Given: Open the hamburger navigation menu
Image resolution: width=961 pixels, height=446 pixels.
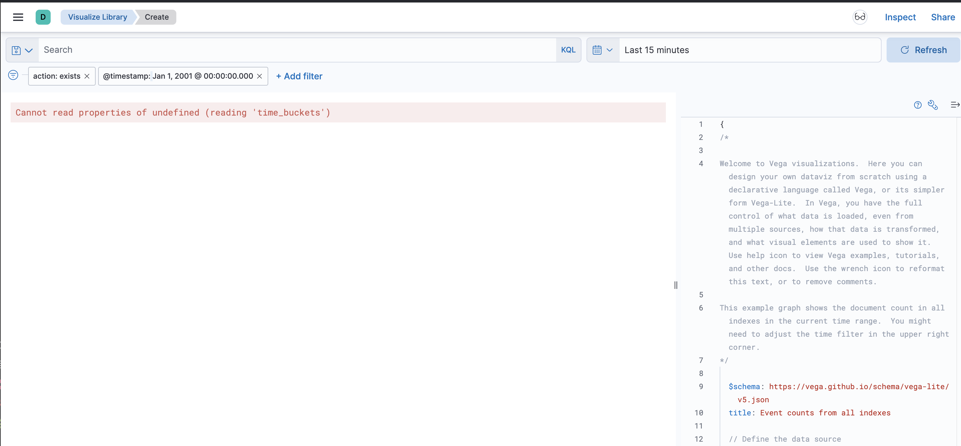Looking at the screenshot, I should point(18,17).
